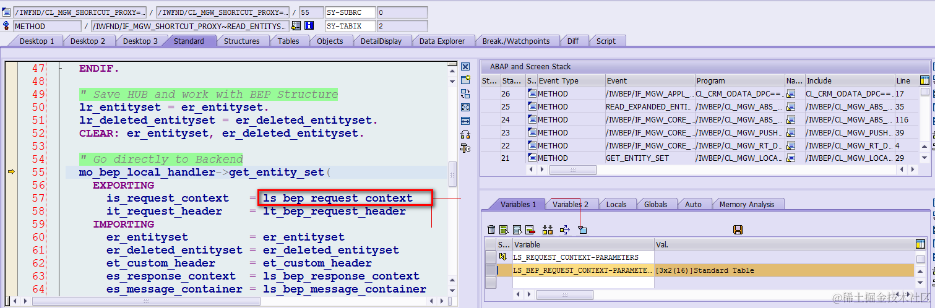Open the Diff tab
This screenshot has width=935, height=308.
[573, 41]
